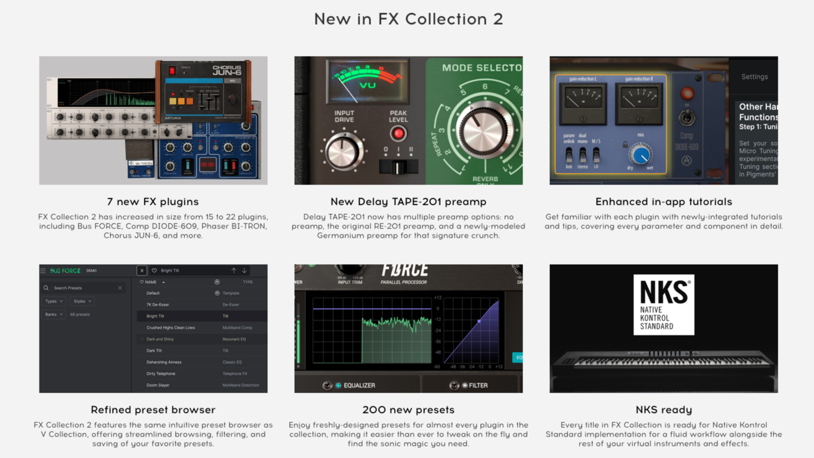Click the heart icon beside the NAME column header
814x458 pixels.
click(142, 282)
